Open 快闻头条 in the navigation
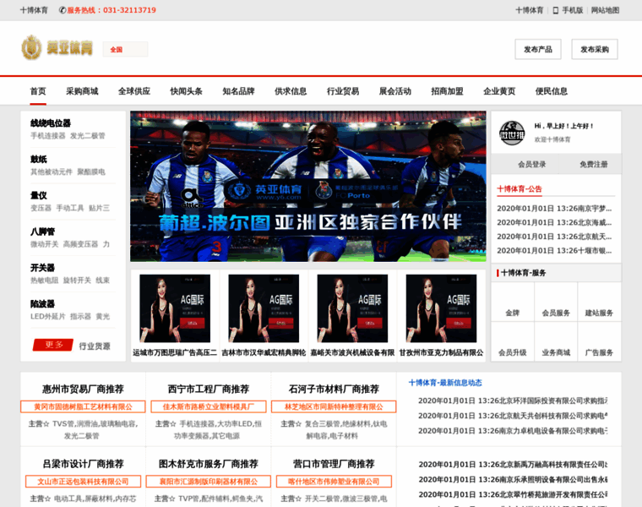 tap(187, 91)
